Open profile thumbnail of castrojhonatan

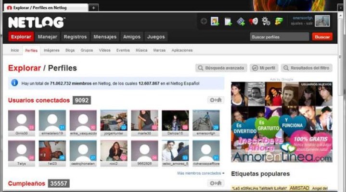pos(83,151)
